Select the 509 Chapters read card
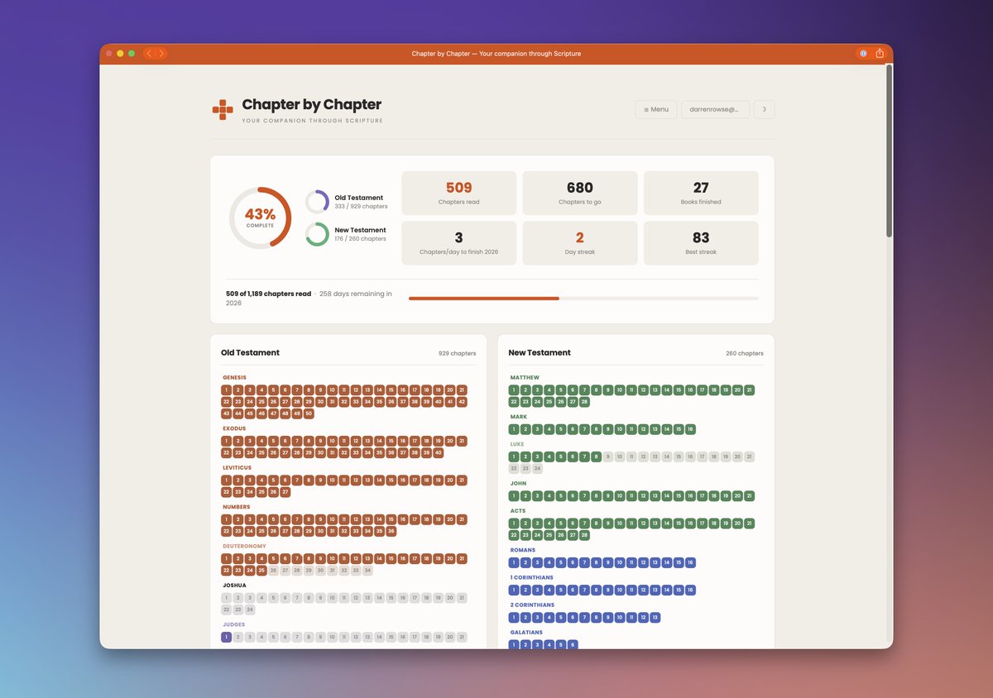The height and width of the screenshot is (698, 993). pyautogui.click(x=459, y=193)
